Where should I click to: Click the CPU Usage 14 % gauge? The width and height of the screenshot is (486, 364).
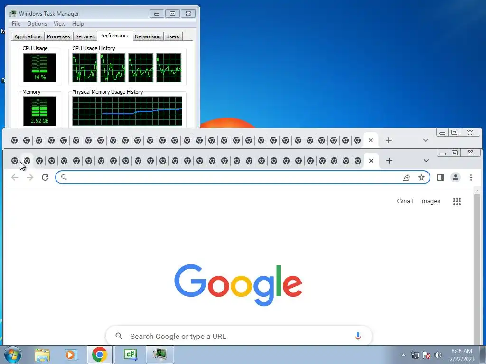tap(40, 67)
